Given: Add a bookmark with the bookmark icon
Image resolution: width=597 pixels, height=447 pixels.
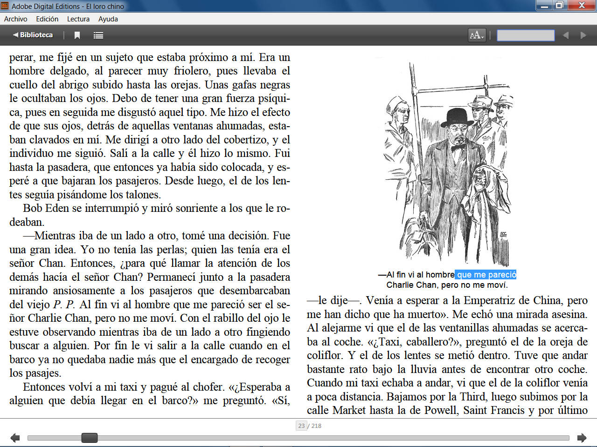Looking at the screenshot, I should [77, 35].
